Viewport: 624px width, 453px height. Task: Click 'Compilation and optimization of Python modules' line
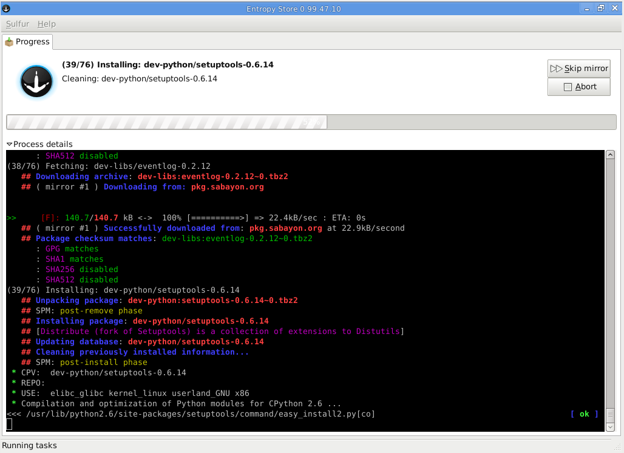click(176, 404)
